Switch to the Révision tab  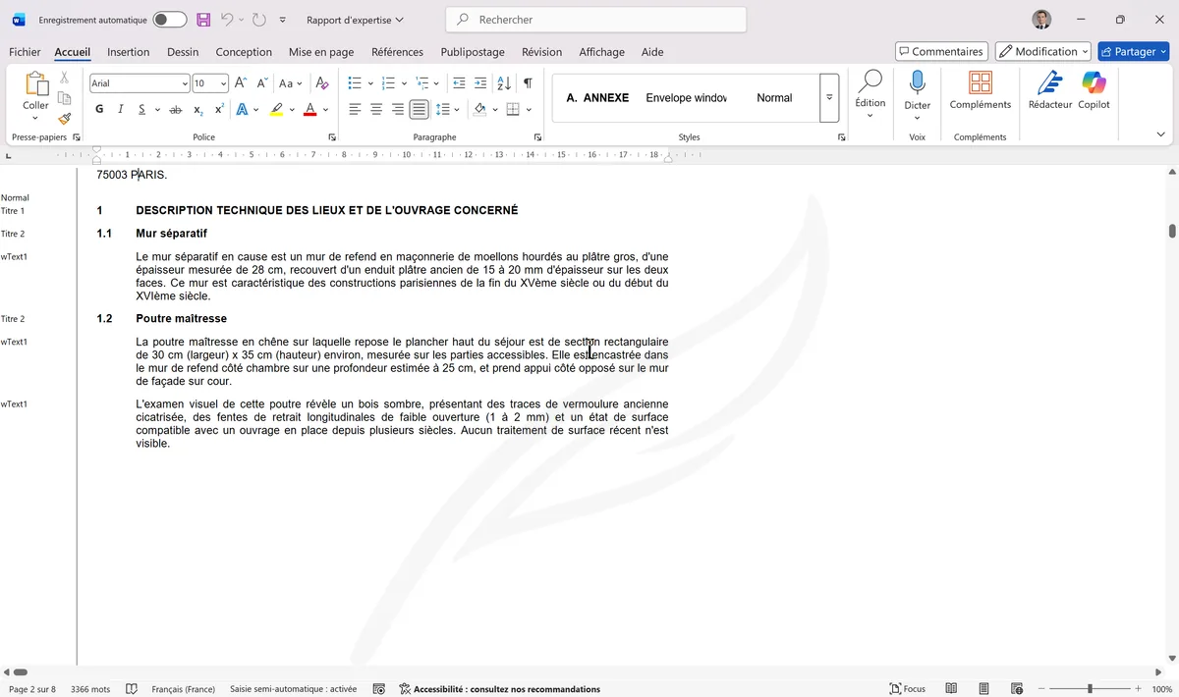point(541,51)
